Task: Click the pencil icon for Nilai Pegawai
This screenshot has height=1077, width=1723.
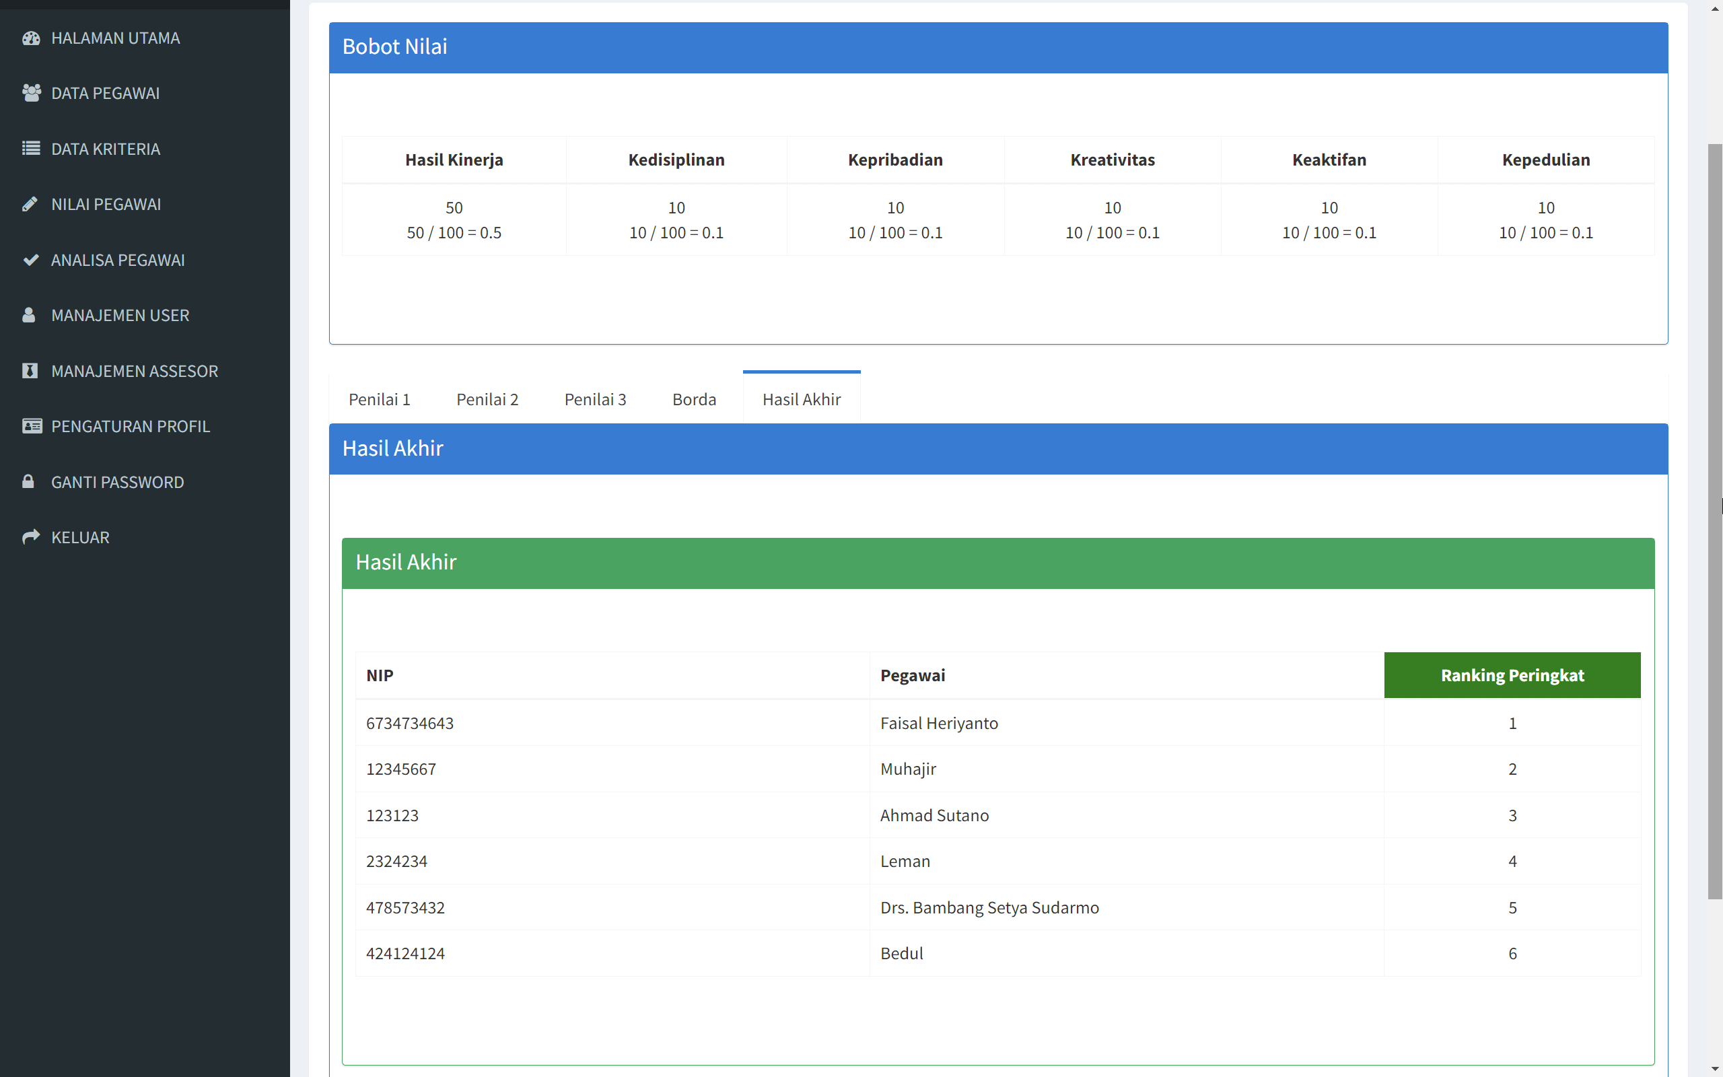Action: [32, 204]
